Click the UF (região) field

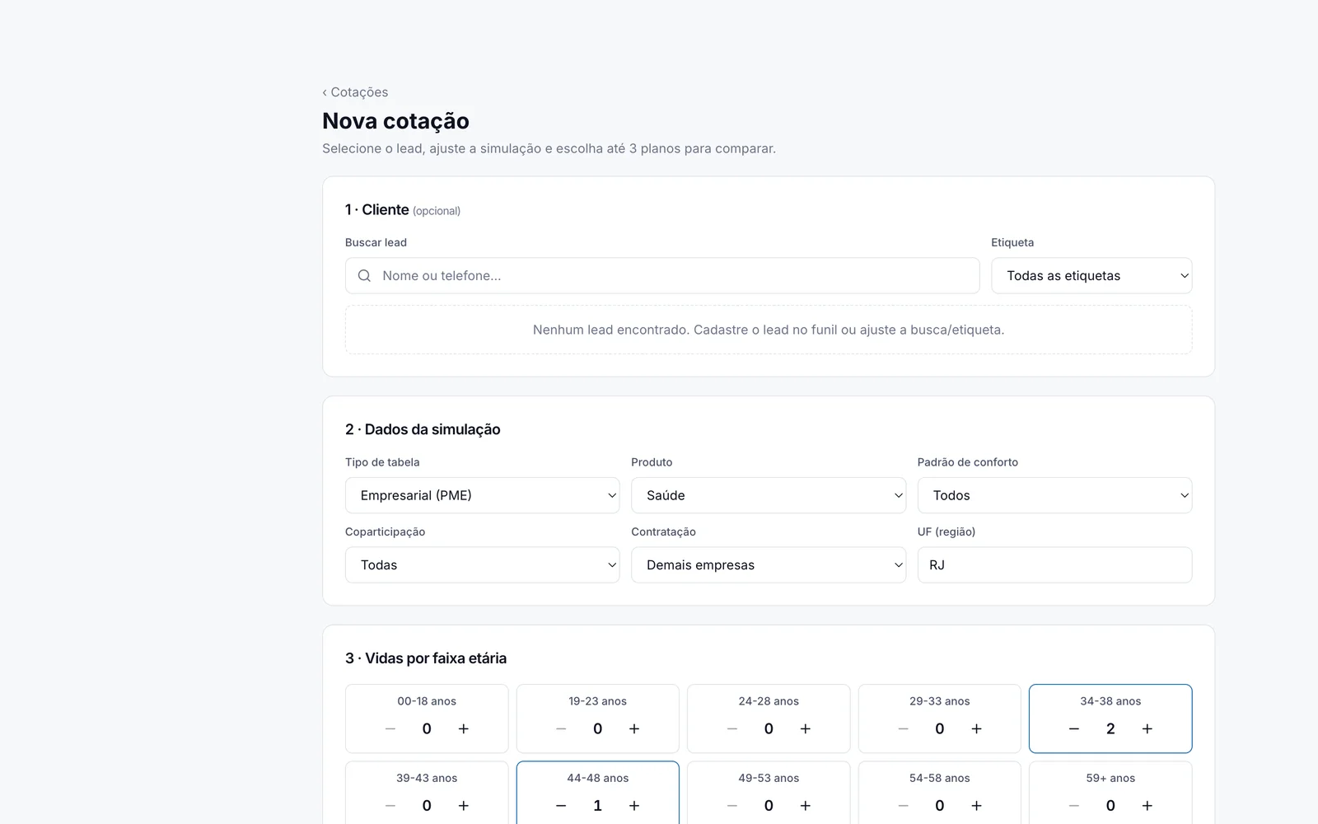tap(1054, 565)
